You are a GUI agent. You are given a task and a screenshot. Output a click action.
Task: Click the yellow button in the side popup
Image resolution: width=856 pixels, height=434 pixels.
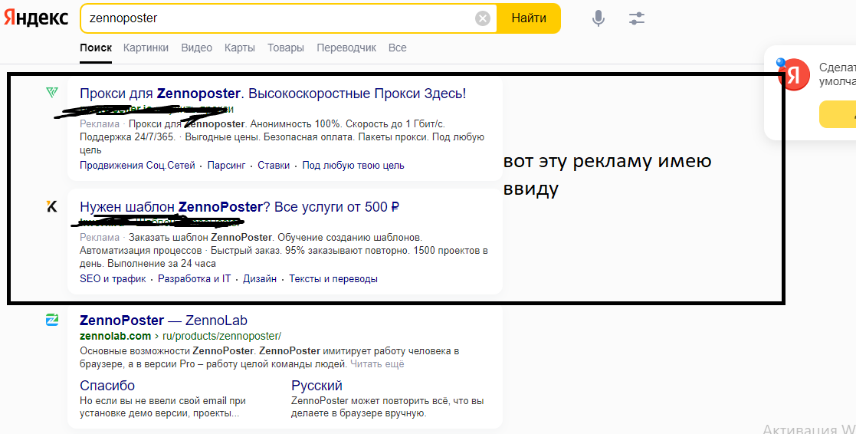pos(838,114)
